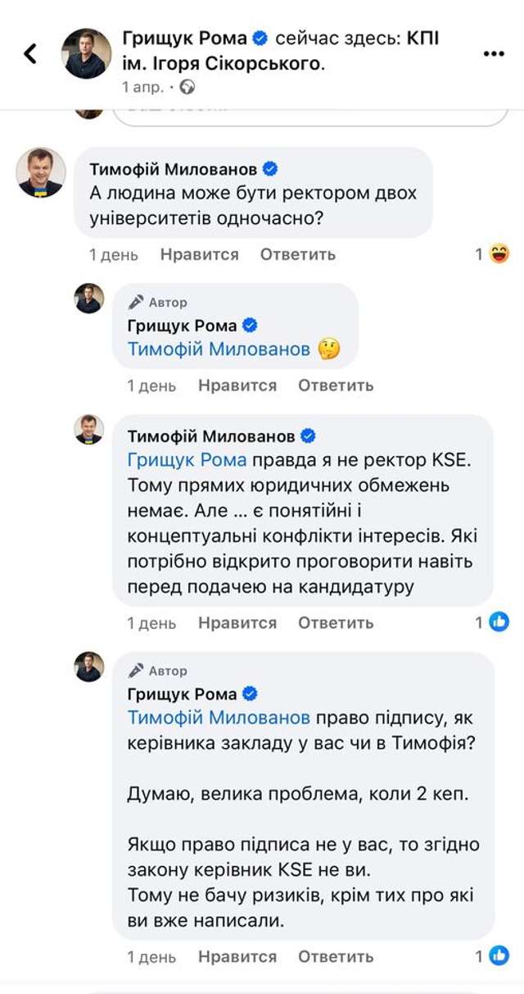Reply to the conflicts of interest comment
This screenshot has height=994, width=524.
[336, 622]
